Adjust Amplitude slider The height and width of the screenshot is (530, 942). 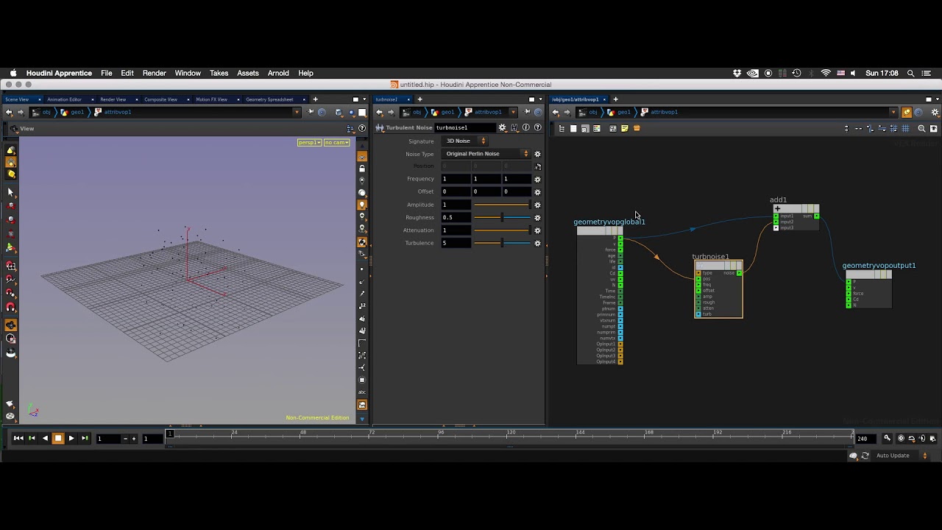[502, 205]
